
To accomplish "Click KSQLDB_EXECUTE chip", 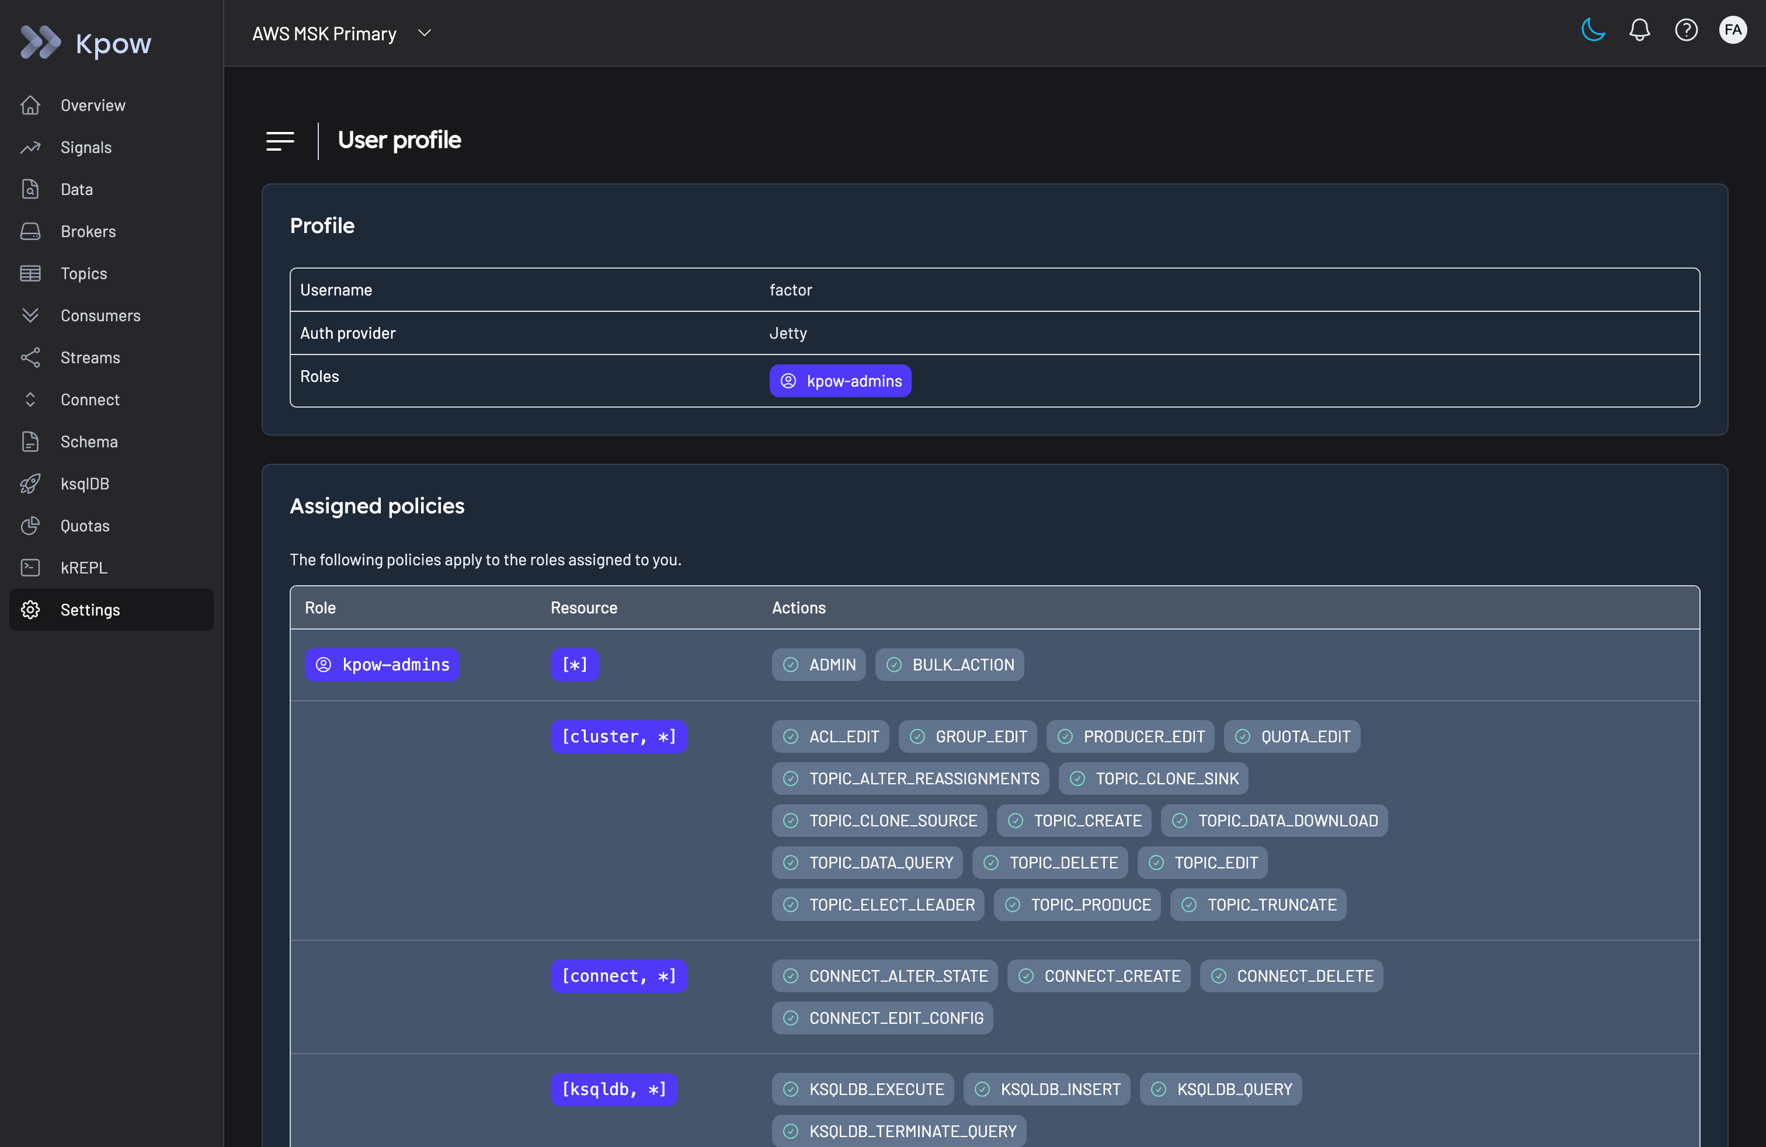I will click(863, 1090).
